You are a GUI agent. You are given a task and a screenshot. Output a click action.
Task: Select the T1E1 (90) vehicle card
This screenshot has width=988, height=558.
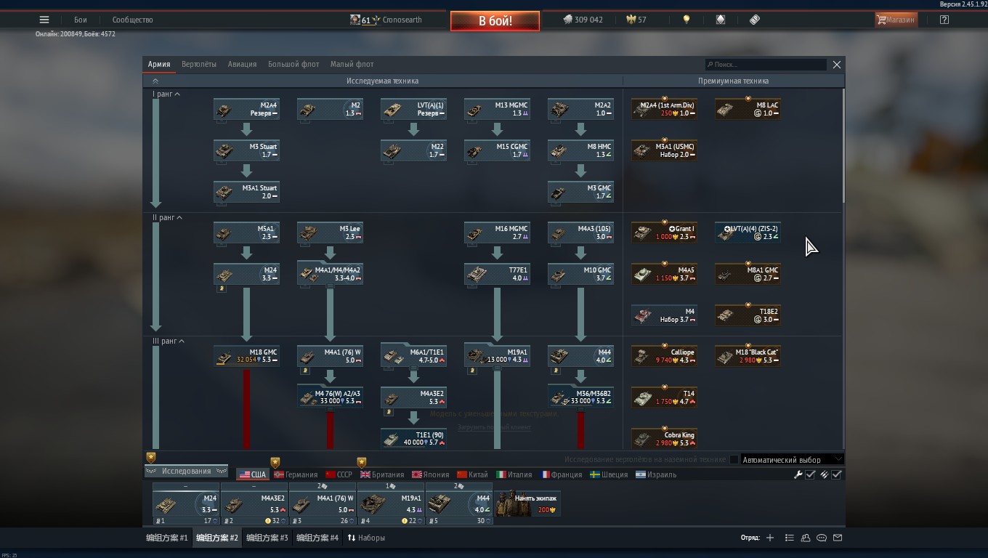[413, 438]
